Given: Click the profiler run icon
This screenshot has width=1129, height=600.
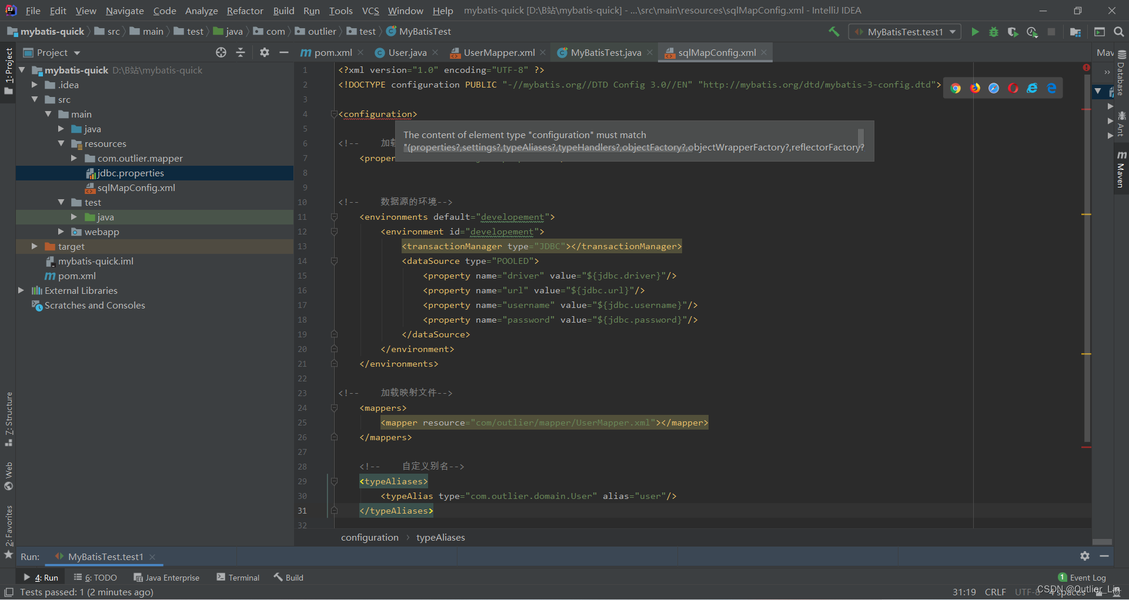Looking at the screenshot, I should click(x=1032, y=32).
